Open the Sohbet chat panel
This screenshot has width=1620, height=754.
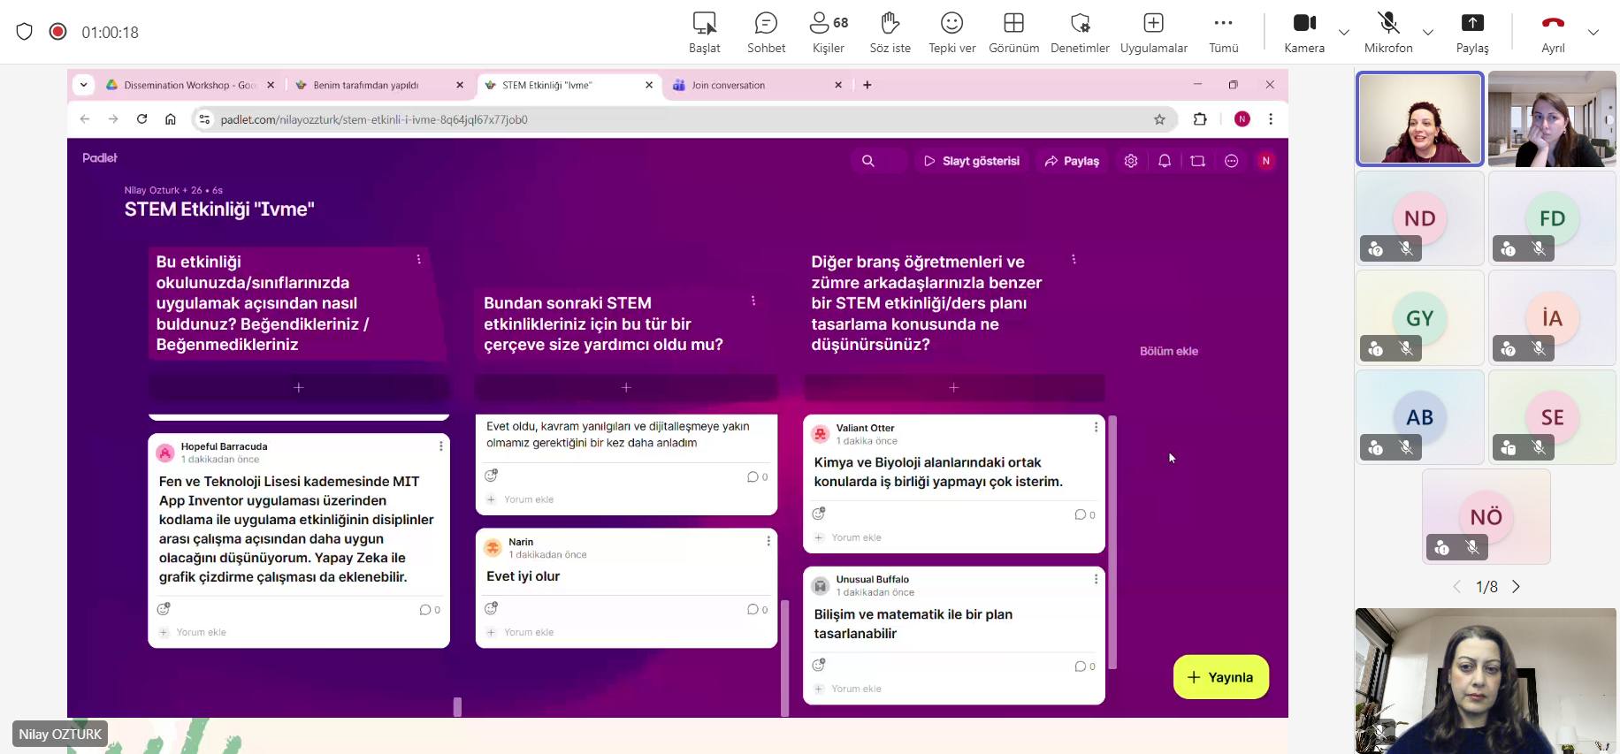pyautogui.click(x=766, y=32)
